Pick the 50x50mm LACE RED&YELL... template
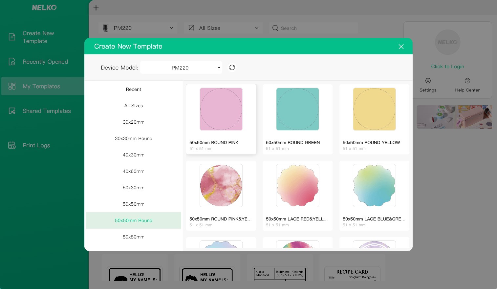 (297, 196)
